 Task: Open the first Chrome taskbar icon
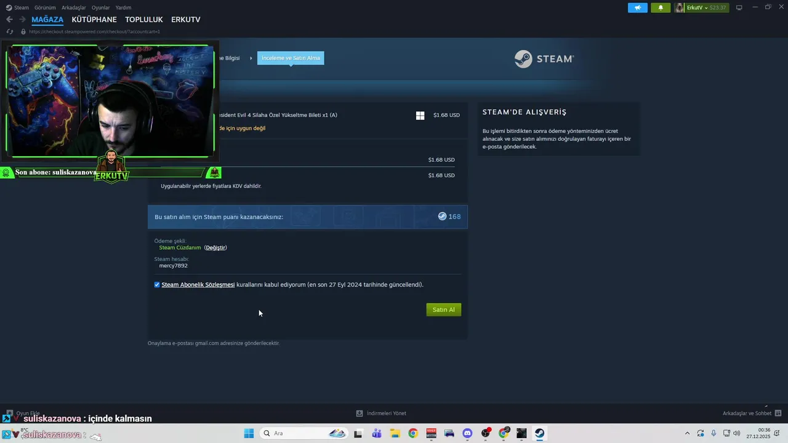click(x=412, y=433)
